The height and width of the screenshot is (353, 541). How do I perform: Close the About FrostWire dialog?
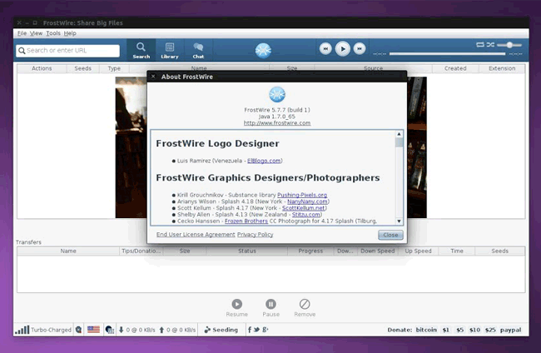390,235
